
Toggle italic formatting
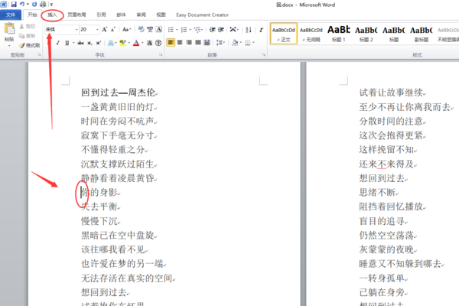(58, 43)
